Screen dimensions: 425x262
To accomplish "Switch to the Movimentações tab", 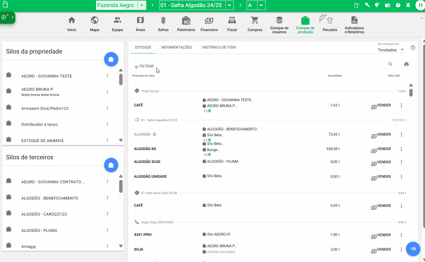I will (x=176, y=47).
